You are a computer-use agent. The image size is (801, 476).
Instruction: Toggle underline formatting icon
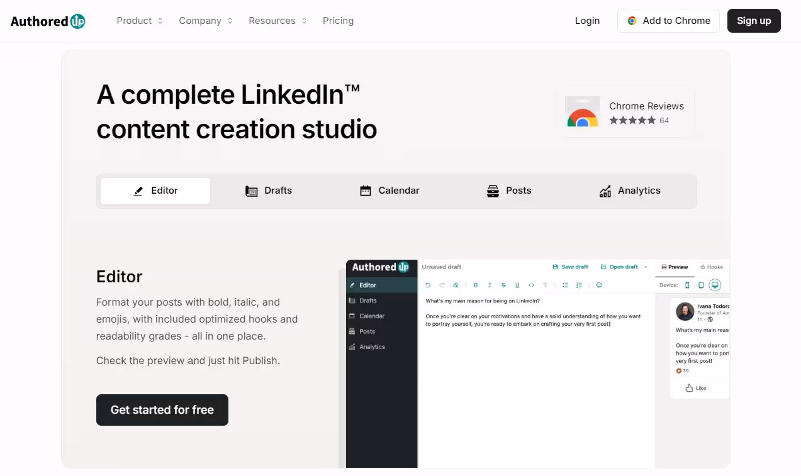[517, 285]
